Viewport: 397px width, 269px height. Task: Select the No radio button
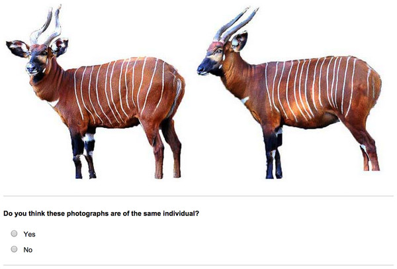14,249
